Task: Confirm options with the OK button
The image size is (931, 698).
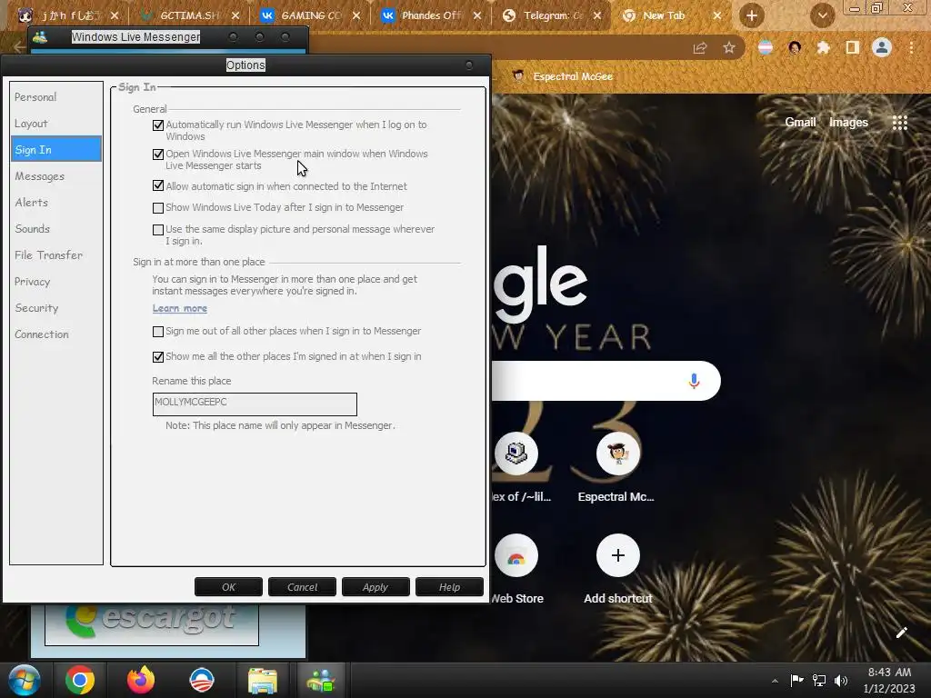Action: 228,587
